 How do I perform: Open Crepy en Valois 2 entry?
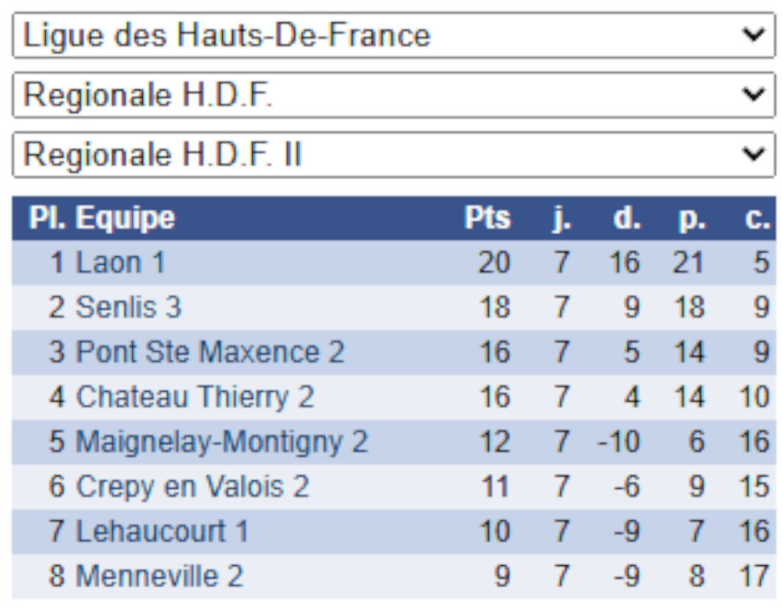tap(192, 487)
